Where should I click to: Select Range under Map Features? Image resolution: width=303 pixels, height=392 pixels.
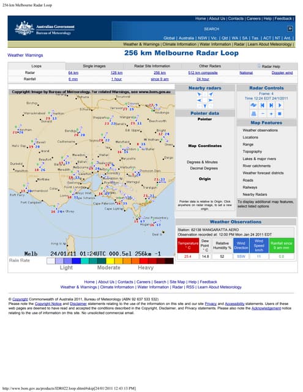[x=248, y=145]
